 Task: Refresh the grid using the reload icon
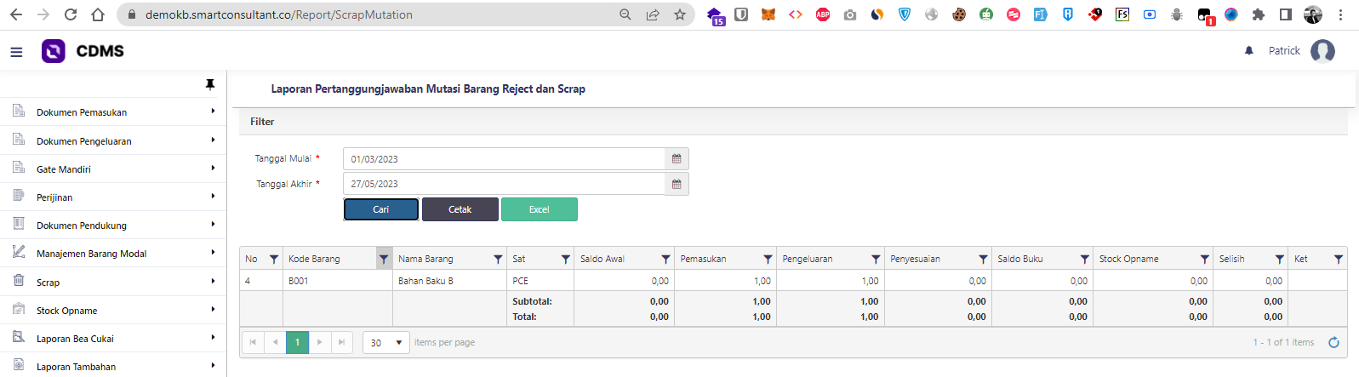pos(1333,342)
